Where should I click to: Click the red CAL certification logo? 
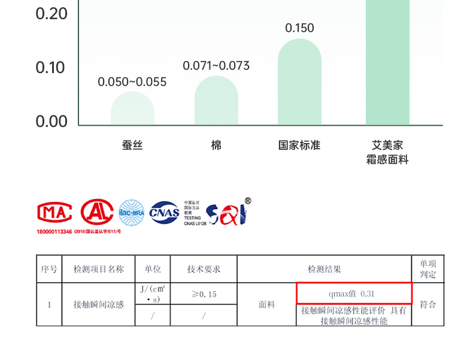pos(98,212)
